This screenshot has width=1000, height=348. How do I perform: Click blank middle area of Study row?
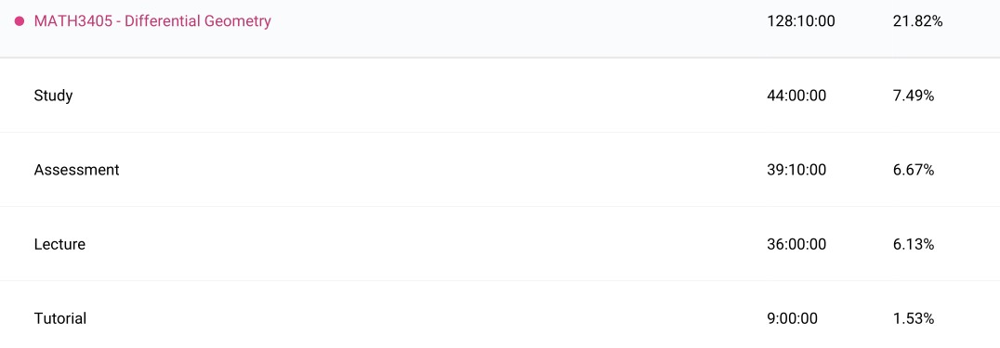414,96
